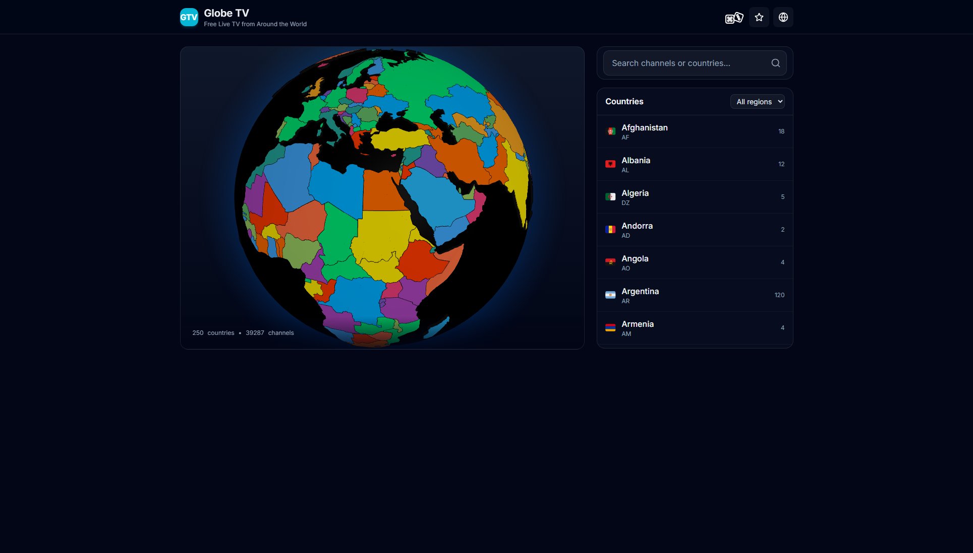Click the Albania flag icon
Image resolution: width=973 pixels, height=553 pixels.
click(610, 164)
